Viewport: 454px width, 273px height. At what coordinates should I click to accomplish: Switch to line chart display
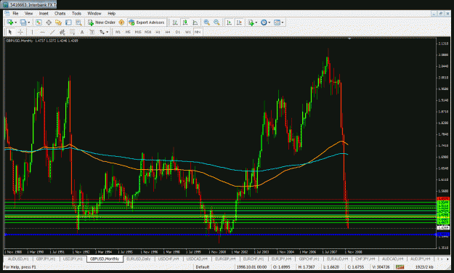[195, 23]
